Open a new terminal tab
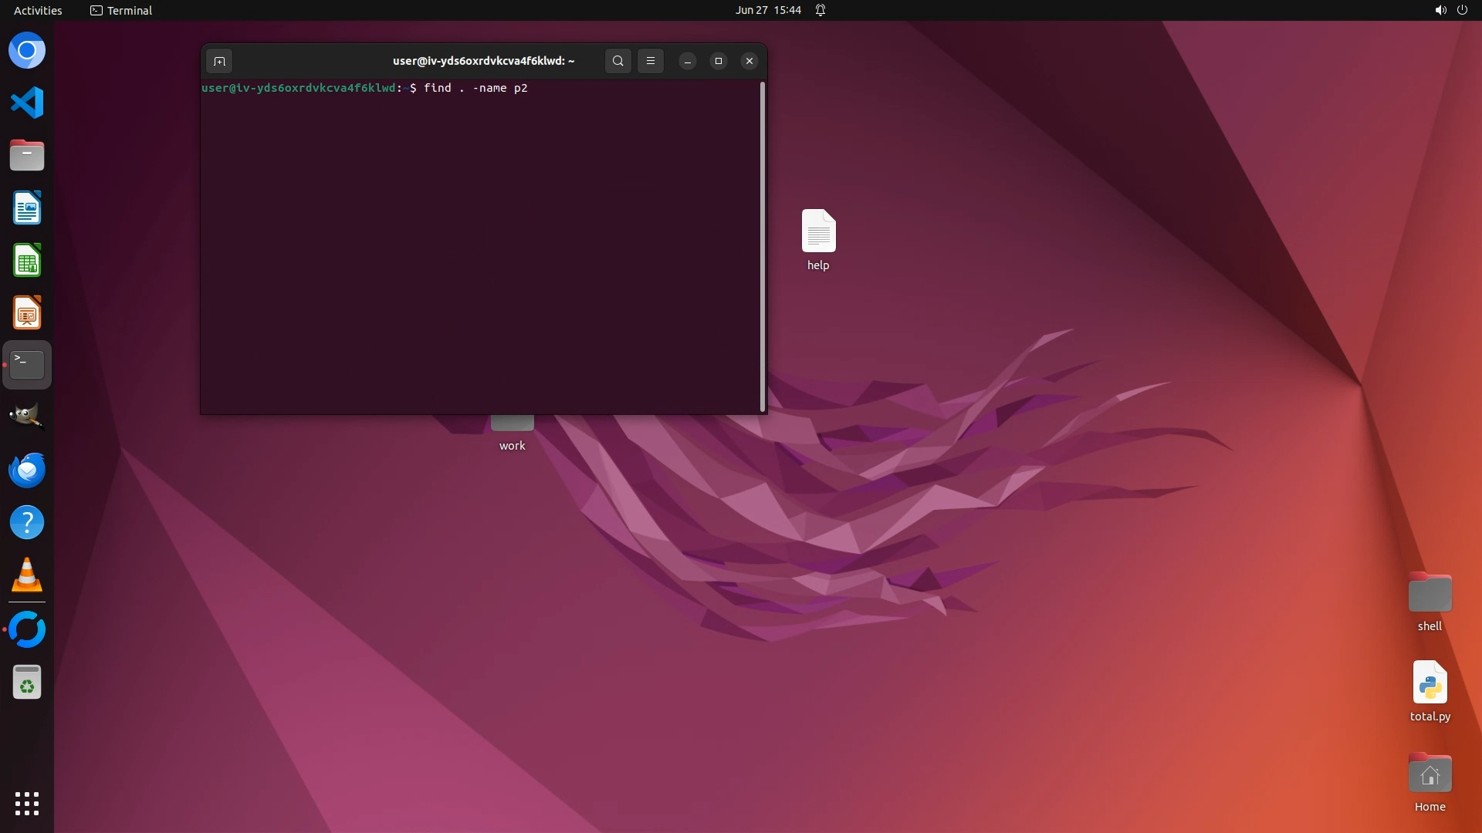Image resolution: width=1482 pixels, height=833 pixels. tap(219, 61)
